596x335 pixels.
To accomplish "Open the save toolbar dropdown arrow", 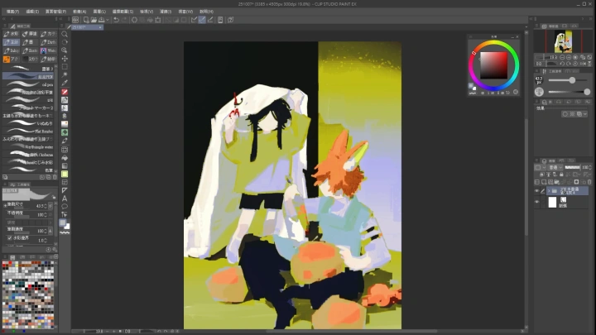I will pos(108,20).
